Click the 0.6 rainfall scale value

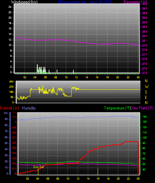pos(14,143)
